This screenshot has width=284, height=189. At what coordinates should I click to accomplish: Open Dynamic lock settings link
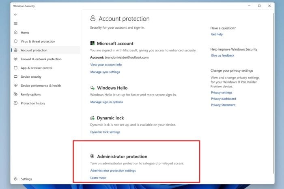point(105,132)
